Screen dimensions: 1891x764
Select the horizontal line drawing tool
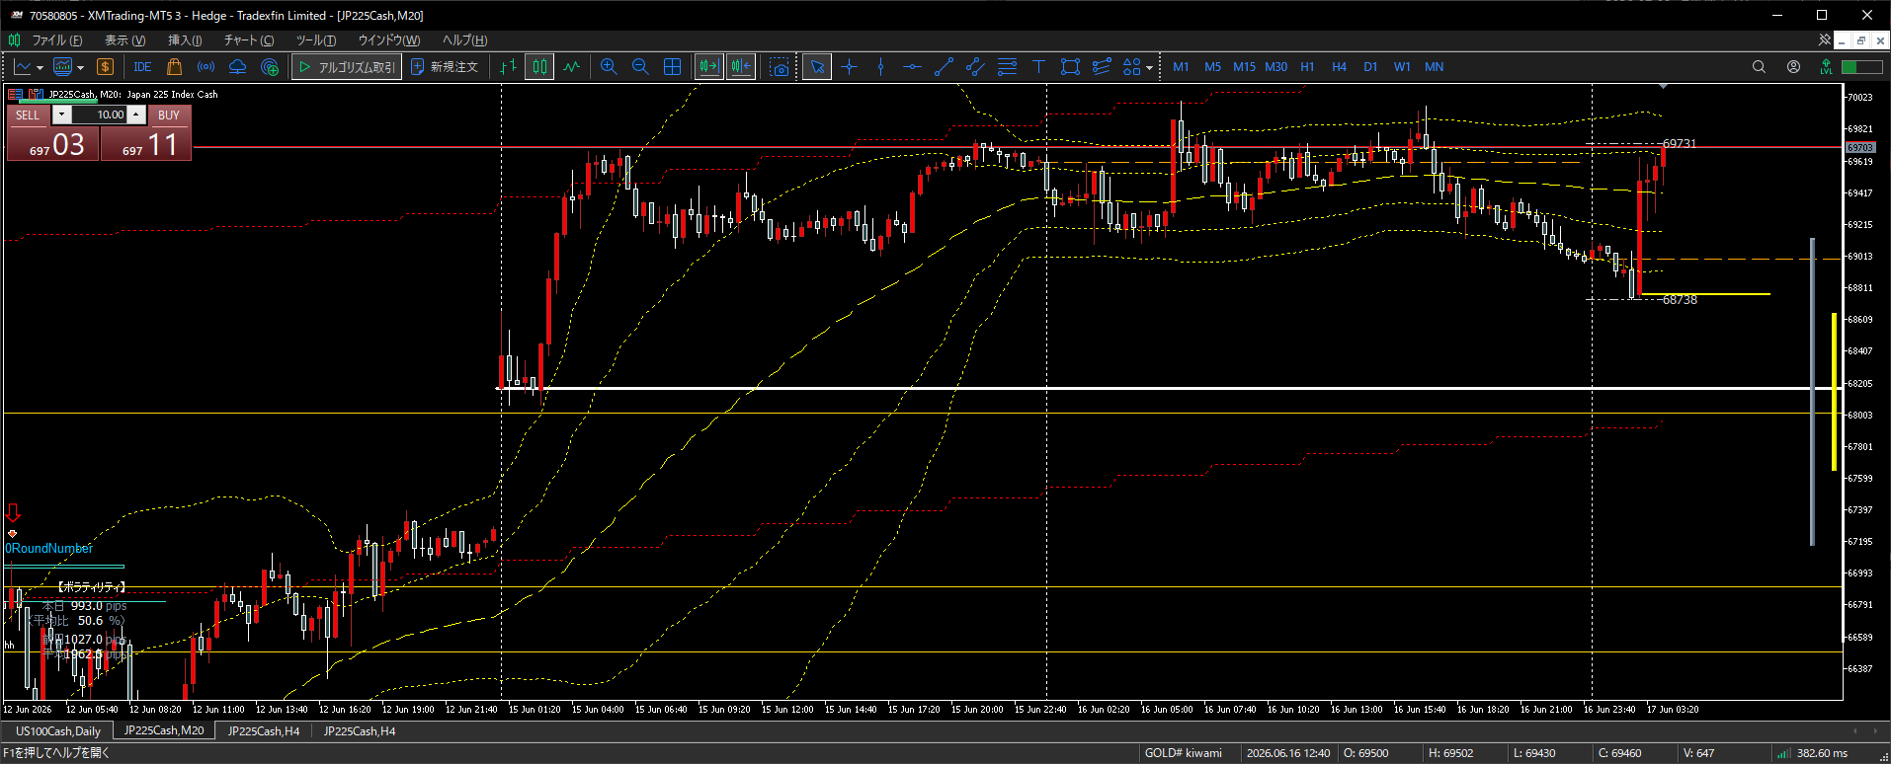[x=912, y=67]
